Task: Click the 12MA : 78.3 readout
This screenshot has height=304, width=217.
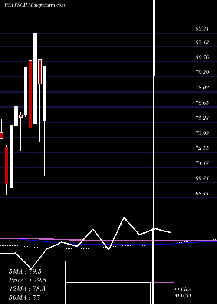Action: point(27,289)
